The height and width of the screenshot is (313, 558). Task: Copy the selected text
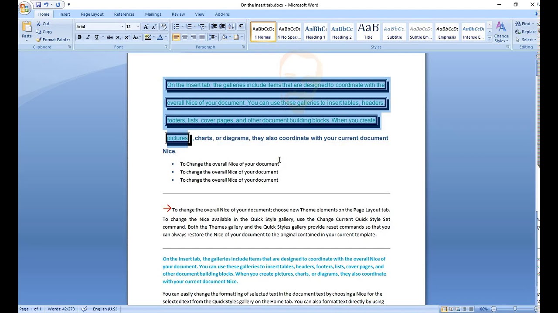point(44,32)
